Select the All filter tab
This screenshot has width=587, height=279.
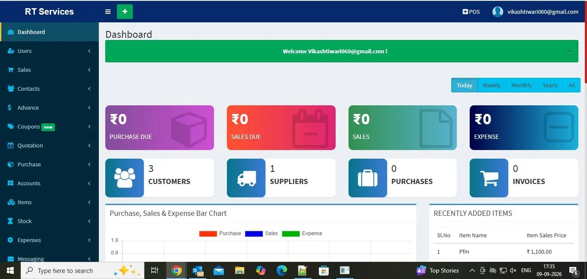click(572, 85)
